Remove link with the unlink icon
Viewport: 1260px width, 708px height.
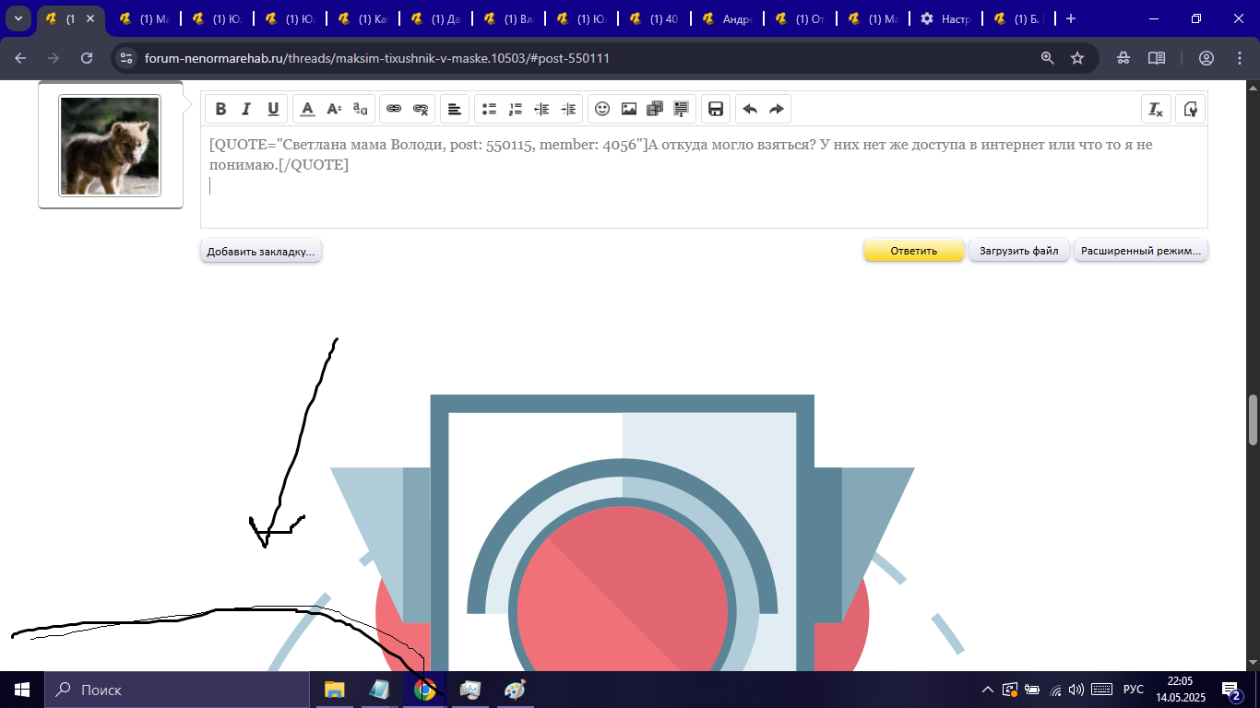421,109
